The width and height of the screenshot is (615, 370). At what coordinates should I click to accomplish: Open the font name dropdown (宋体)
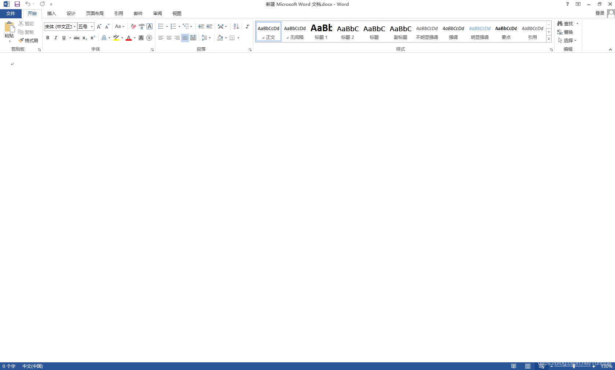coord(74,26)
